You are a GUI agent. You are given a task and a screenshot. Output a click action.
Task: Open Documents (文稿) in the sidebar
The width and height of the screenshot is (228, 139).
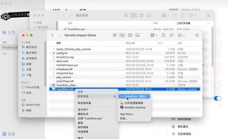point(26,70)
